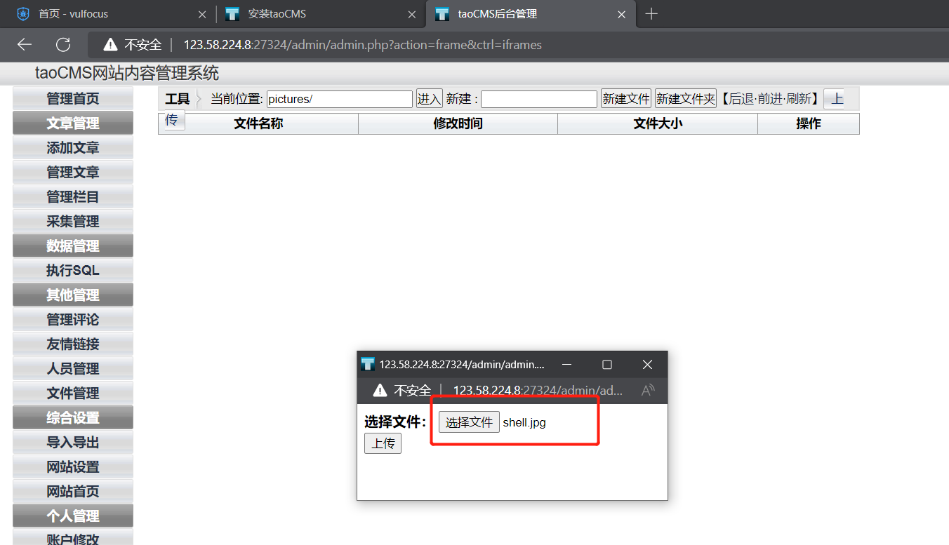
Task: Open 管理首页 in the sidebar
Action: (73, 99)
